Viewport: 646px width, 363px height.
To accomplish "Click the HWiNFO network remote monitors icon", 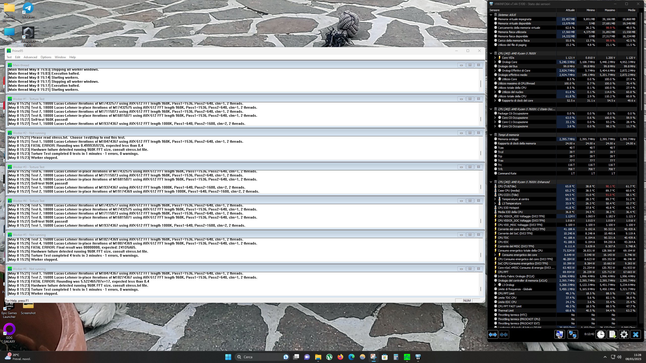I will [x=572, y=335].
